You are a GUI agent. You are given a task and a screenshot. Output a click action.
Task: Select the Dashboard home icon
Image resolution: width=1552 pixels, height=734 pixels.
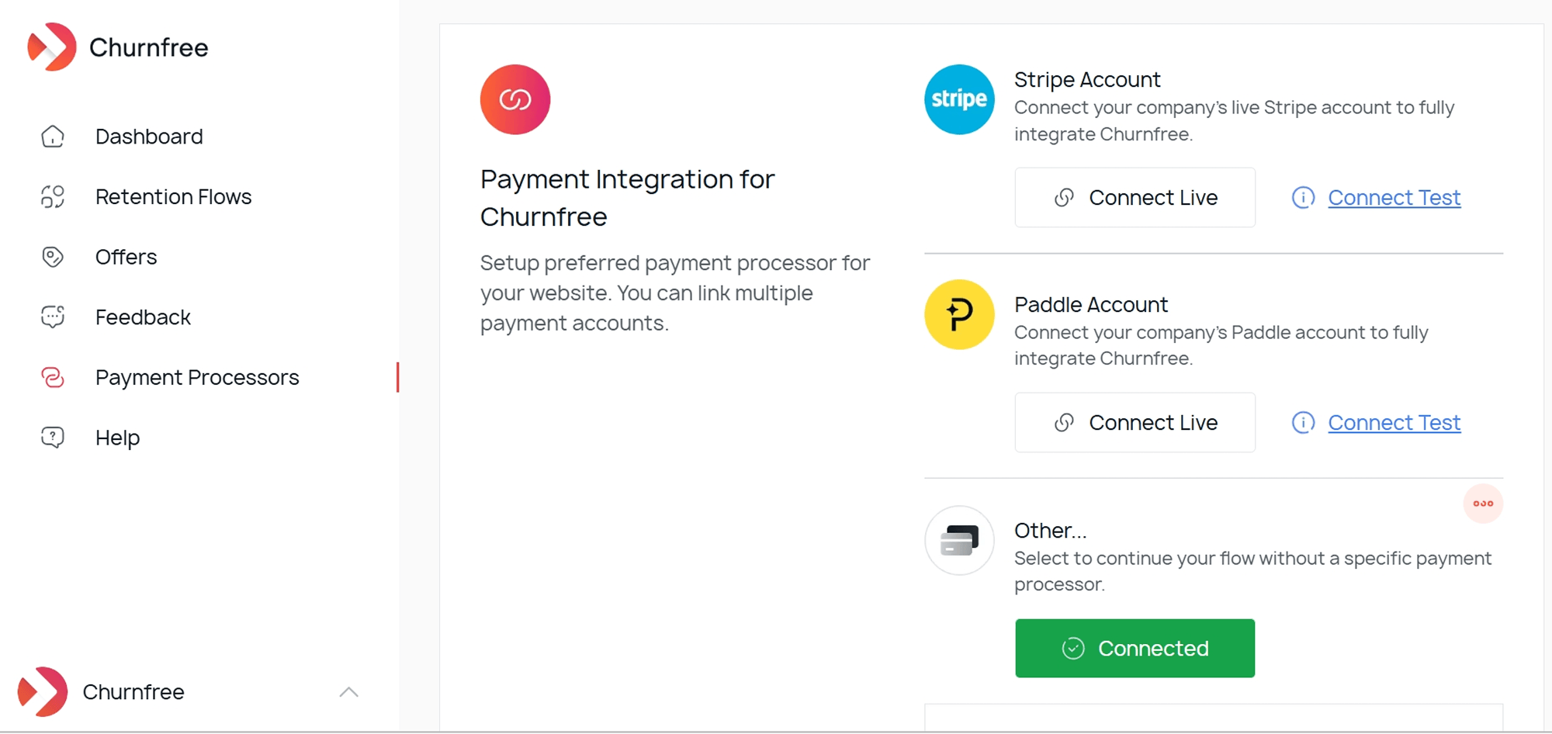click(52, 136)
